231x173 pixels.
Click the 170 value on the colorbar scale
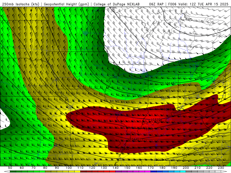coord(151,168)
